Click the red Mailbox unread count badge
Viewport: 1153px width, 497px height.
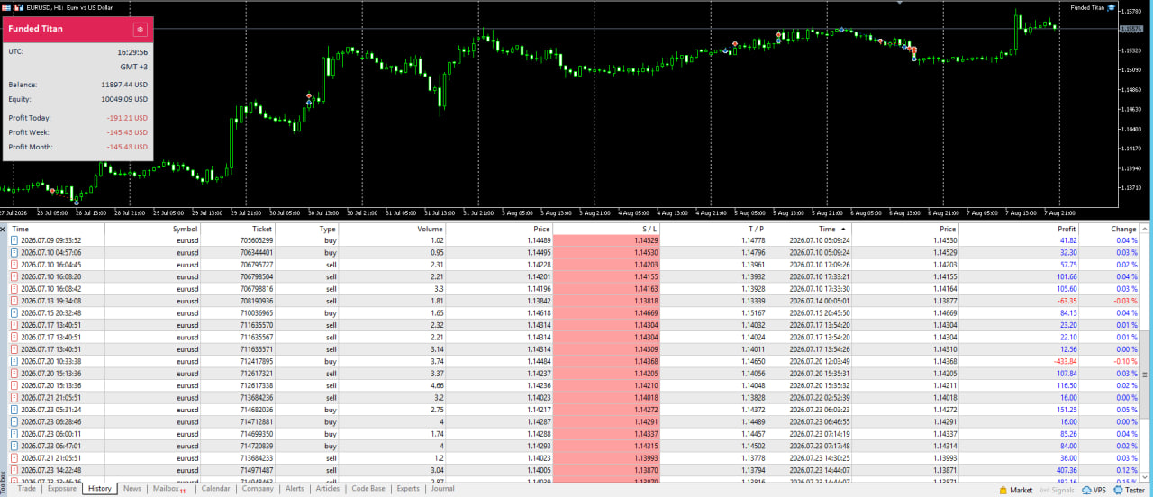pyautogui.click(x=183, y=492)
